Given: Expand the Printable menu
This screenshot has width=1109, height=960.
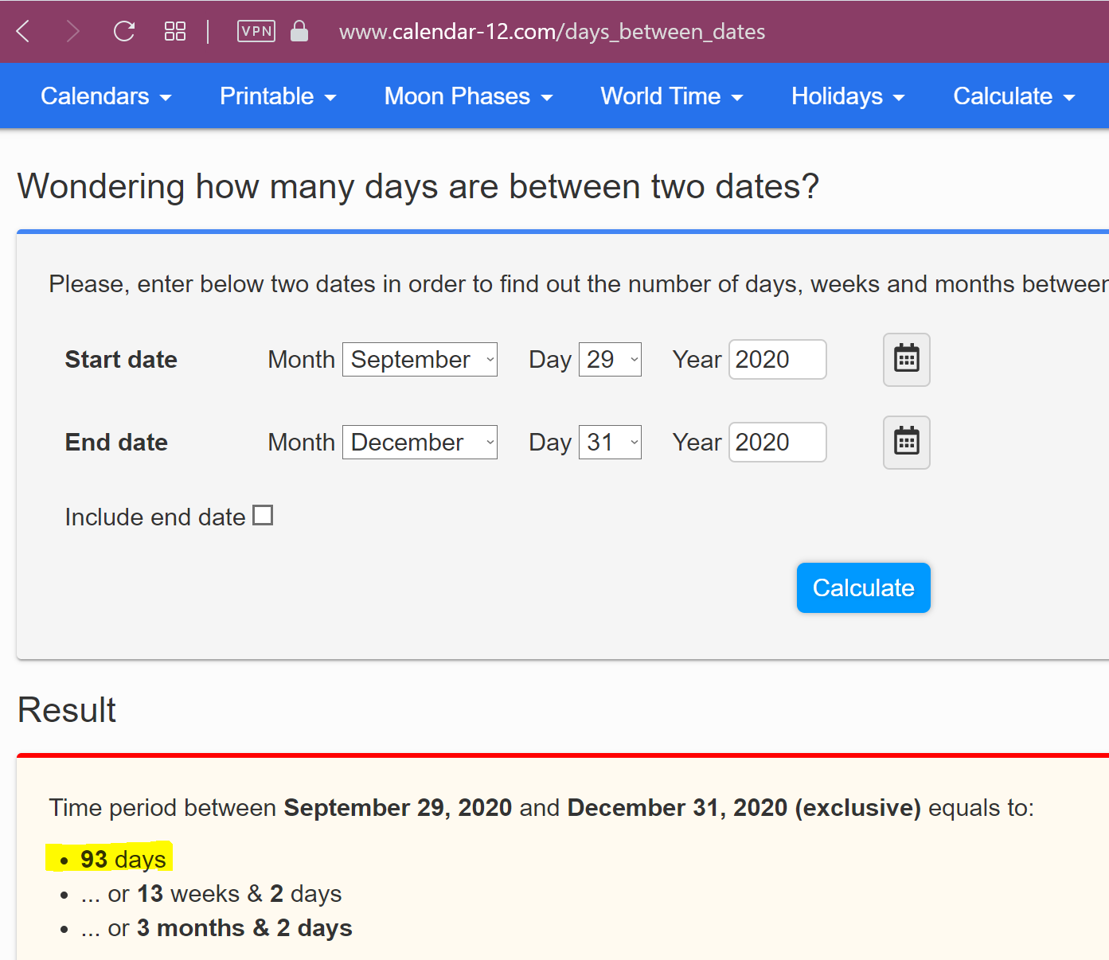Looking at the screenshot, I should 278,96.
